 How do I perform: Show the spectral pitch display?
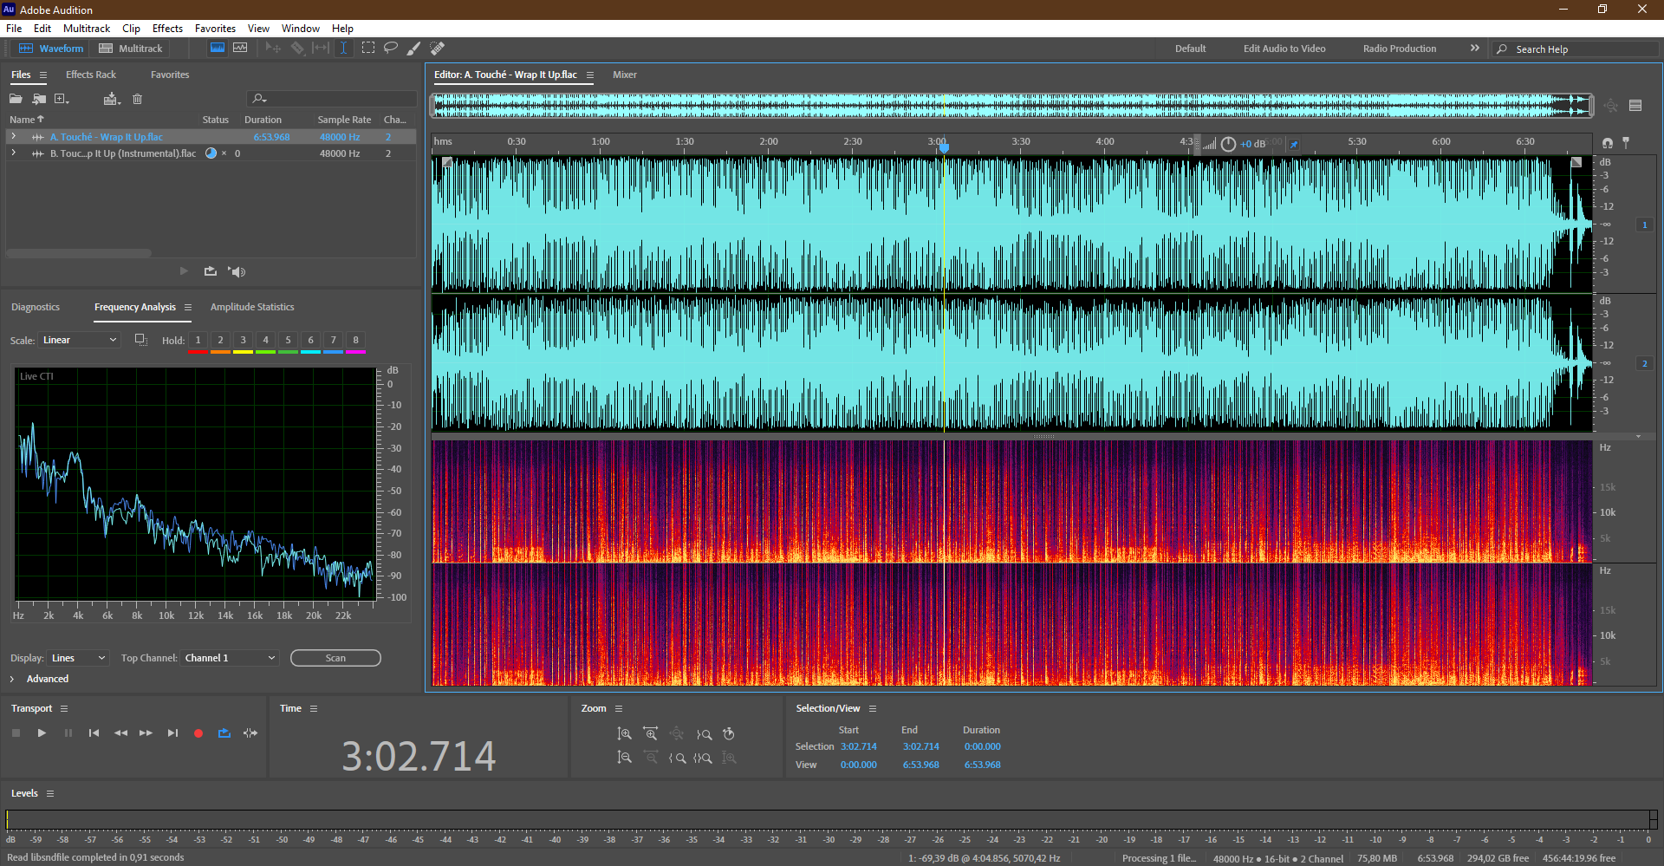[x=240, y=49]
